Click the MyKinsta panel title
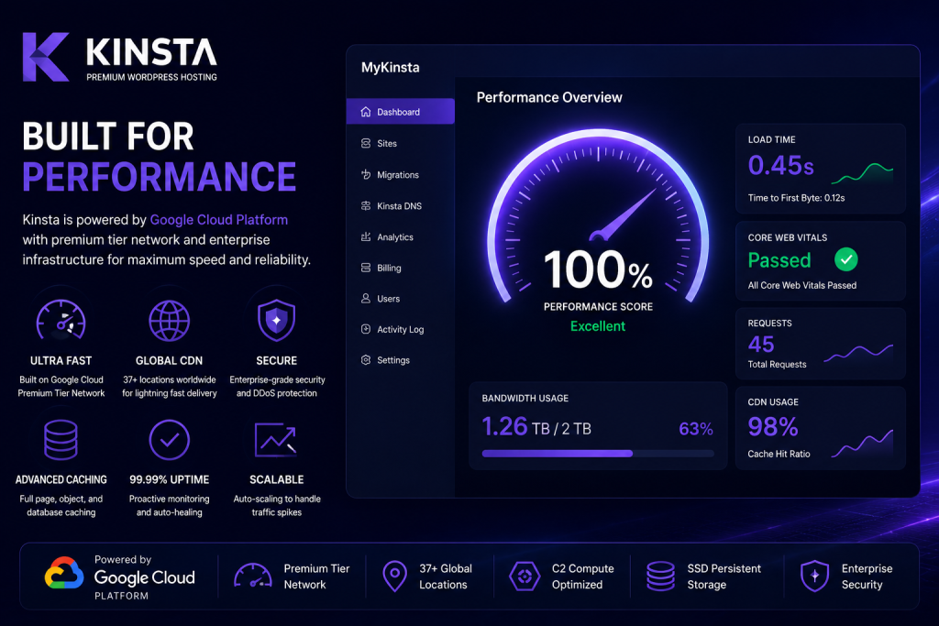 click(x=391, y=67)
